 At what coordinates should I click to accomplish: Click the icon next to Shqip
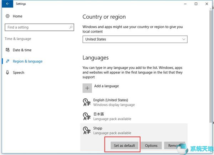[x=87, y=131]
